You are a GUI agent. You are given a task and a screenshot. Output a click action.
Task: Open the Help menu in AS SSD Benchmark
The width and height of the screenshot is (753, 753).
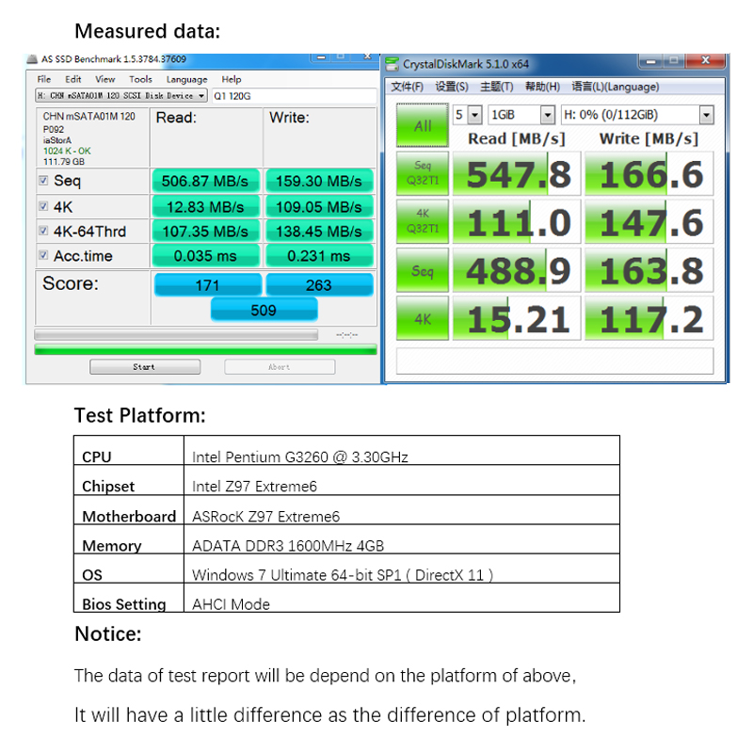pos(231,79)
